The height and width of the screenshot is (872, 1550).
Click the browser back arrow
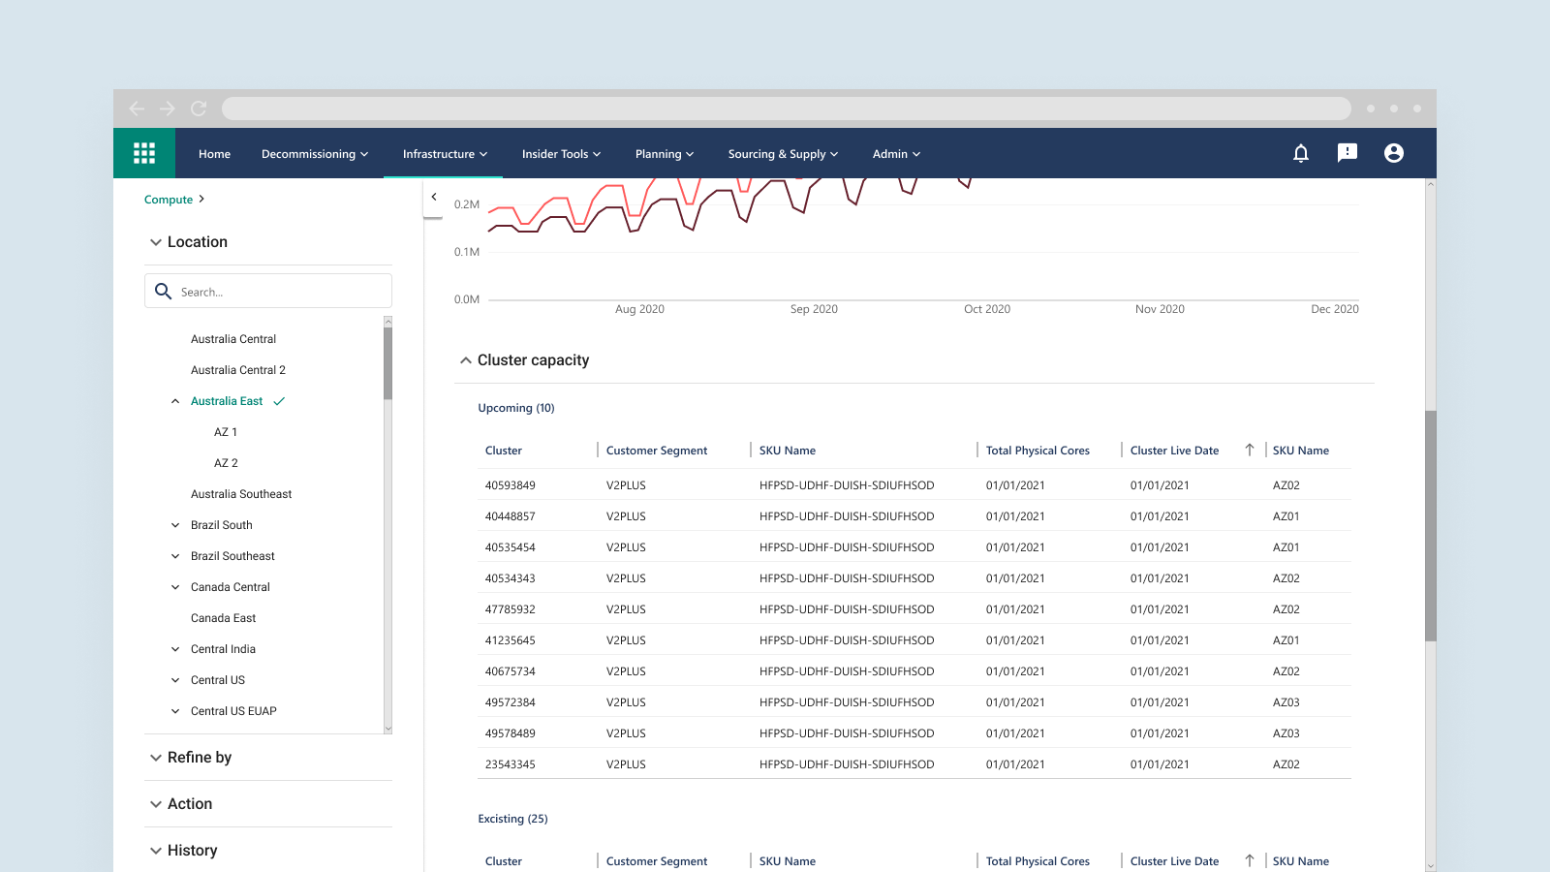pos(137,109)
